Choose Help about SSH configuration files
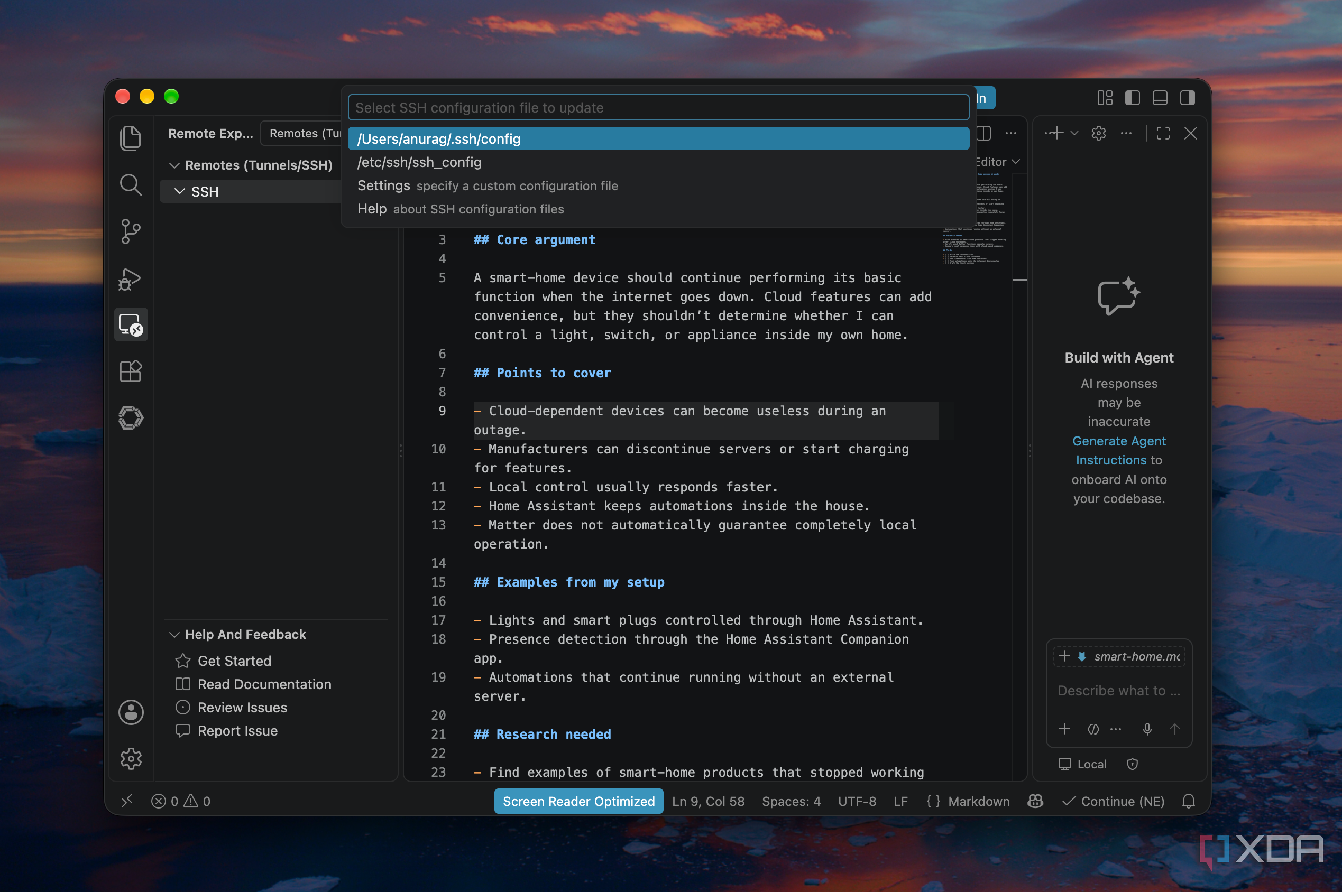This screenshot has width=1342, height=892. [658, 209]
